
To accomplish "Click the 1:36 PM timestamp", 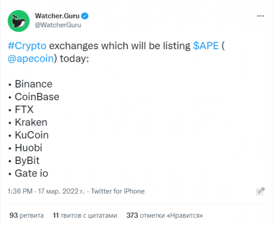I will (x=20, y=191).
